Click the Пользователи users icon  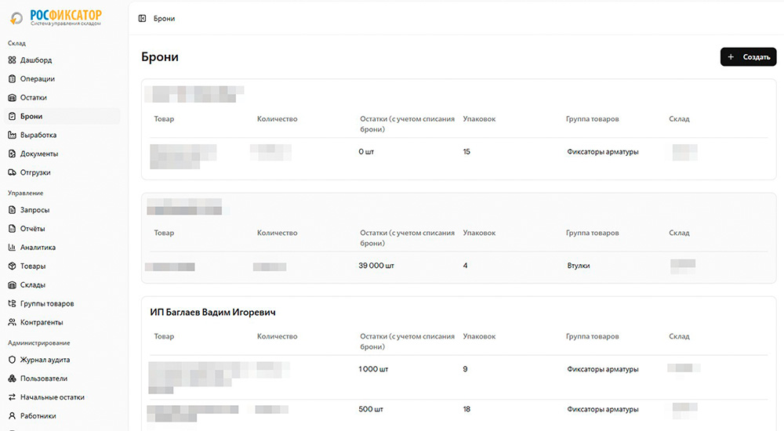(x=12, y=378)
